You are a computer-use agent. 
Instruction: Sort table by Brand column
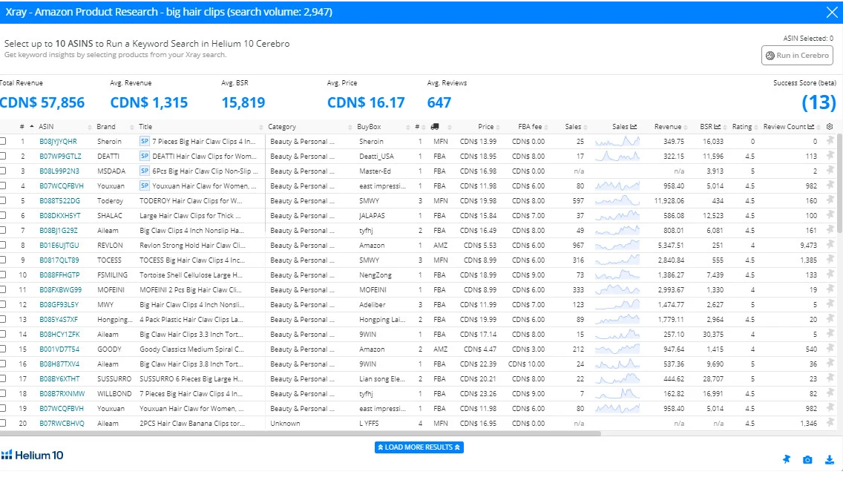click(x=106, y=127)
